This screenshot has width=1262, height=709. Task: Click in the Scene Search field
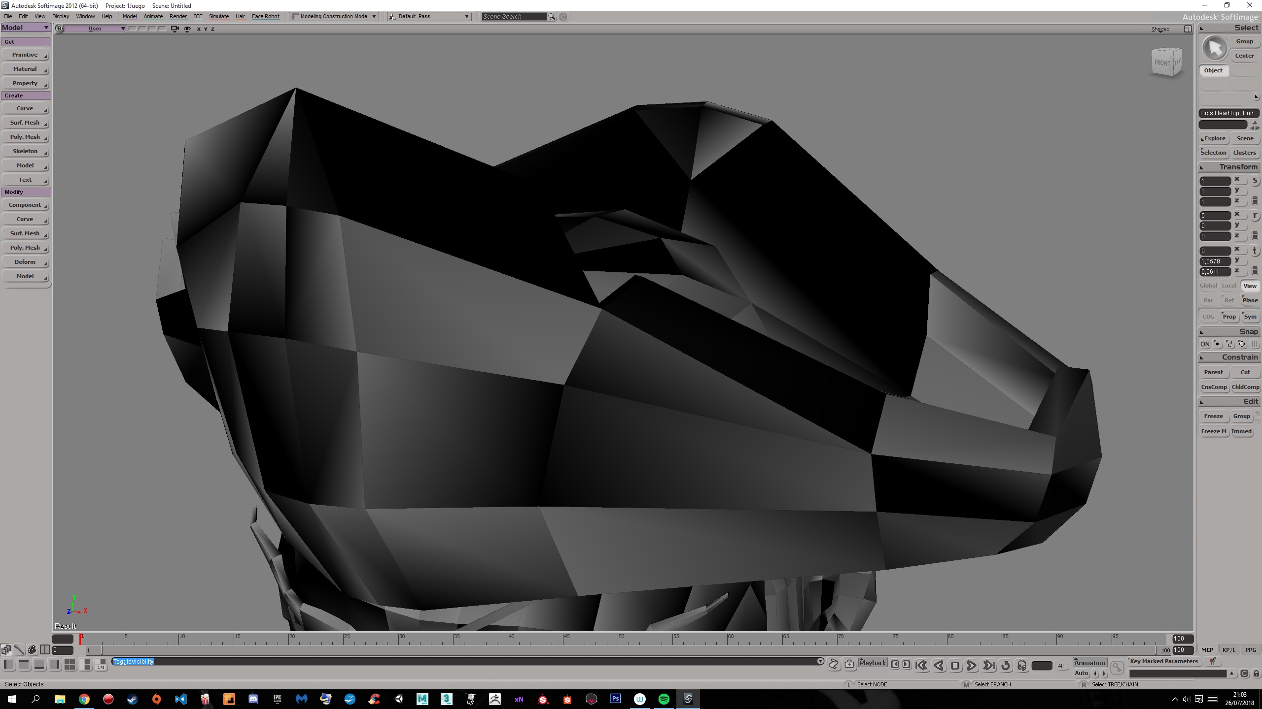(x=514, y=17)
